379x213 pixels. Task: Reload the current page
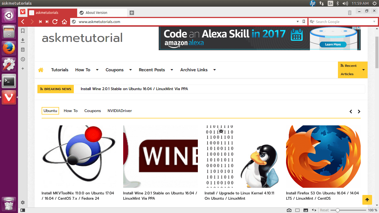click(55, 22)
